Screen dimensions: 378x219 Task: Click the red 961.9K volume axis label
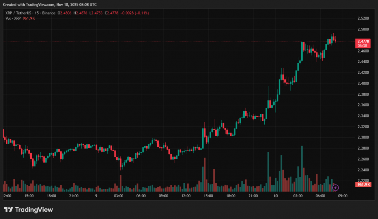[361, 184]
